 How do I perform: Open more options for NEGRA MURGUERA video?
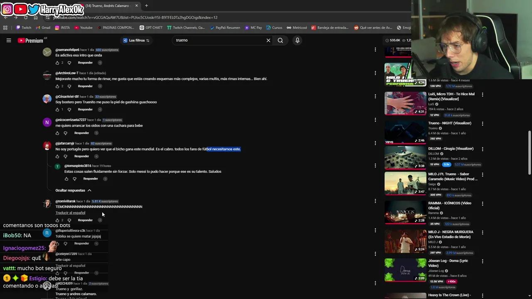(483, 232)
